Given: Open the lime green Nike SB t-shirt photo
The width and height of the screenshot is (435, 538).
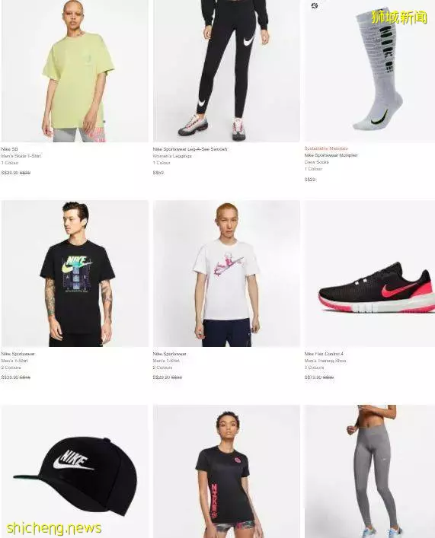Looking at the screenshot, I should pyautogui.click(x=75, y=71).
